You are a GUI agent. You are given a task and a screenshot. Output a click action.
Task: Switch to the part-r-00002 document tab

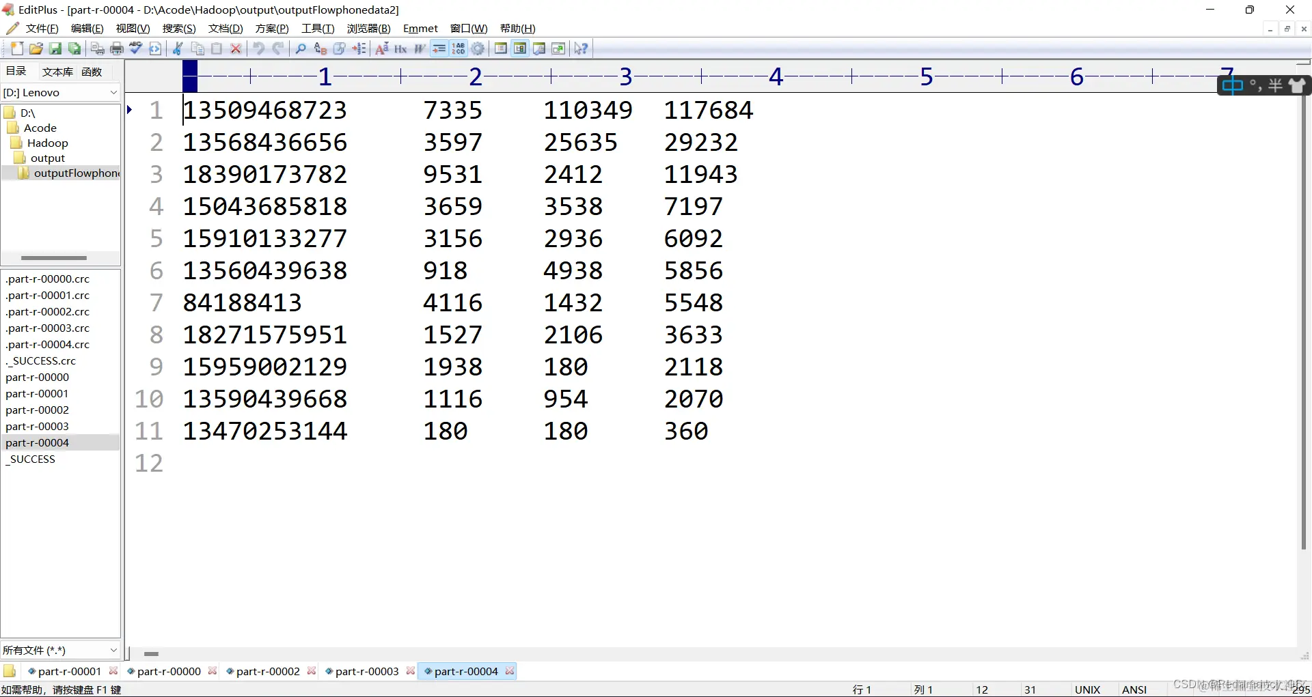coord(268,671)
